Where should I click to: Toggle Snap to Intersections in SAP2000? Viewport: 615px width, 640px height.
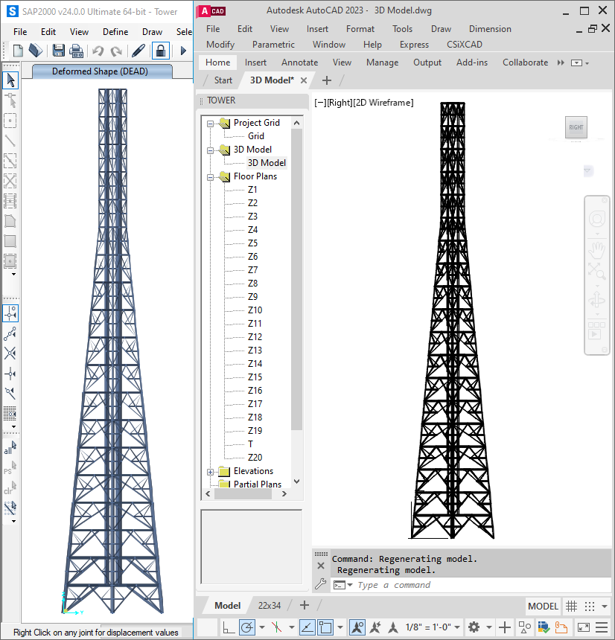[x=10, y=353]
